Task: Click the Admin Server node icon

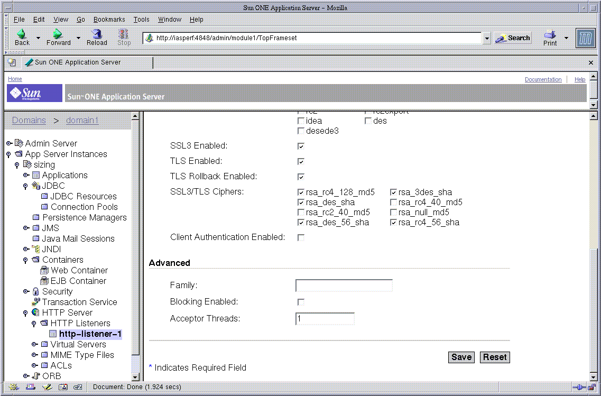Action: (x=19, y=143)
